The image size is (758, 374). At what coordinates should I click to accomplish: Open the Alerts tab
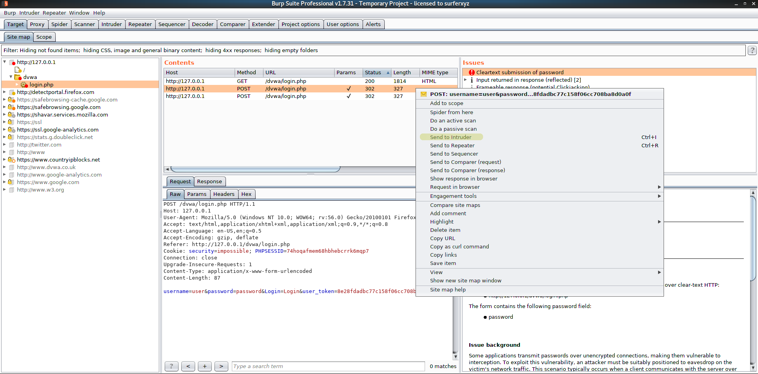tap(373, 24)
